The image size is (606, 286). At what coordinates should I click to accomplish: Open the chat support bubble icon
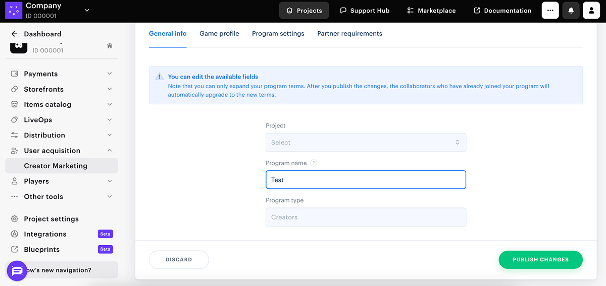(17, 271)
